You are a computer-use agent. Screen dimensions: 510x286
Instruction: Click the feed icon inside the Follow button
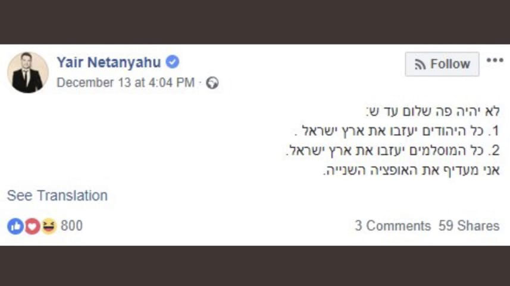420,65
